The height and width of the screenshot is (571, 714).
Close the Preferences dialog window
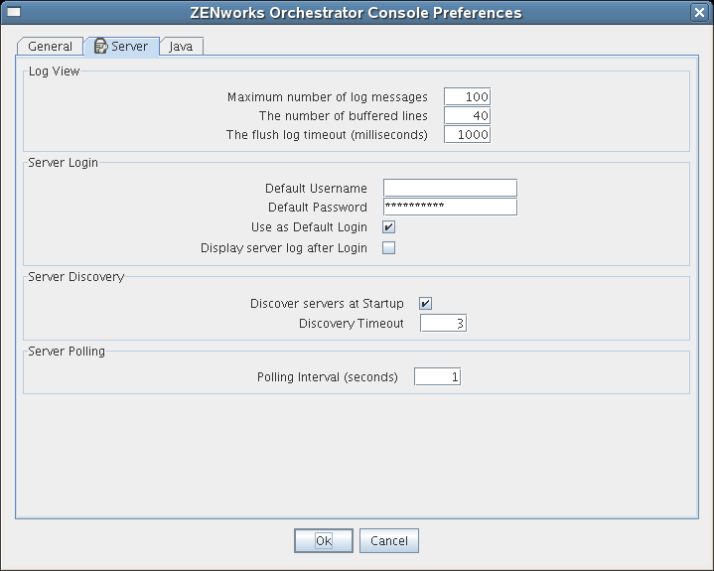pyautogui.click(x=699, y=13)
